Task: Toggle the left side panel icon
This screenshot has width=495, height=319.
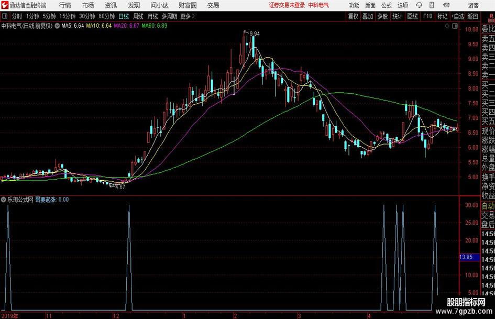Action: (4, 16)
